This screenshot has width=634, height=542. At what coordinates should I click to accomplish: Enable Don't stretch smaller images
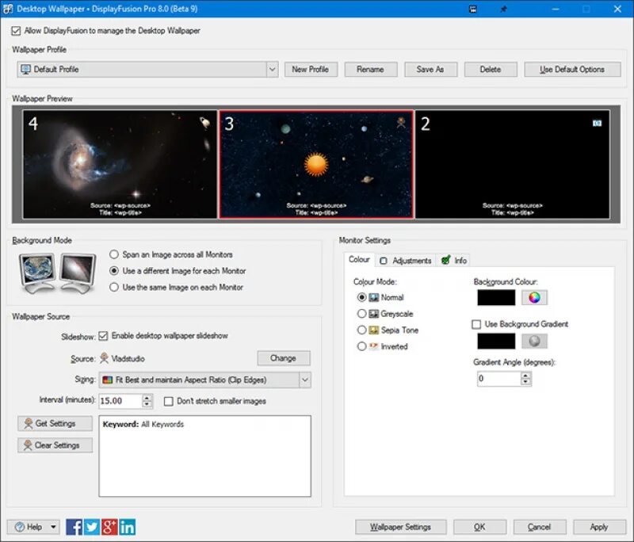pos(169,401)
